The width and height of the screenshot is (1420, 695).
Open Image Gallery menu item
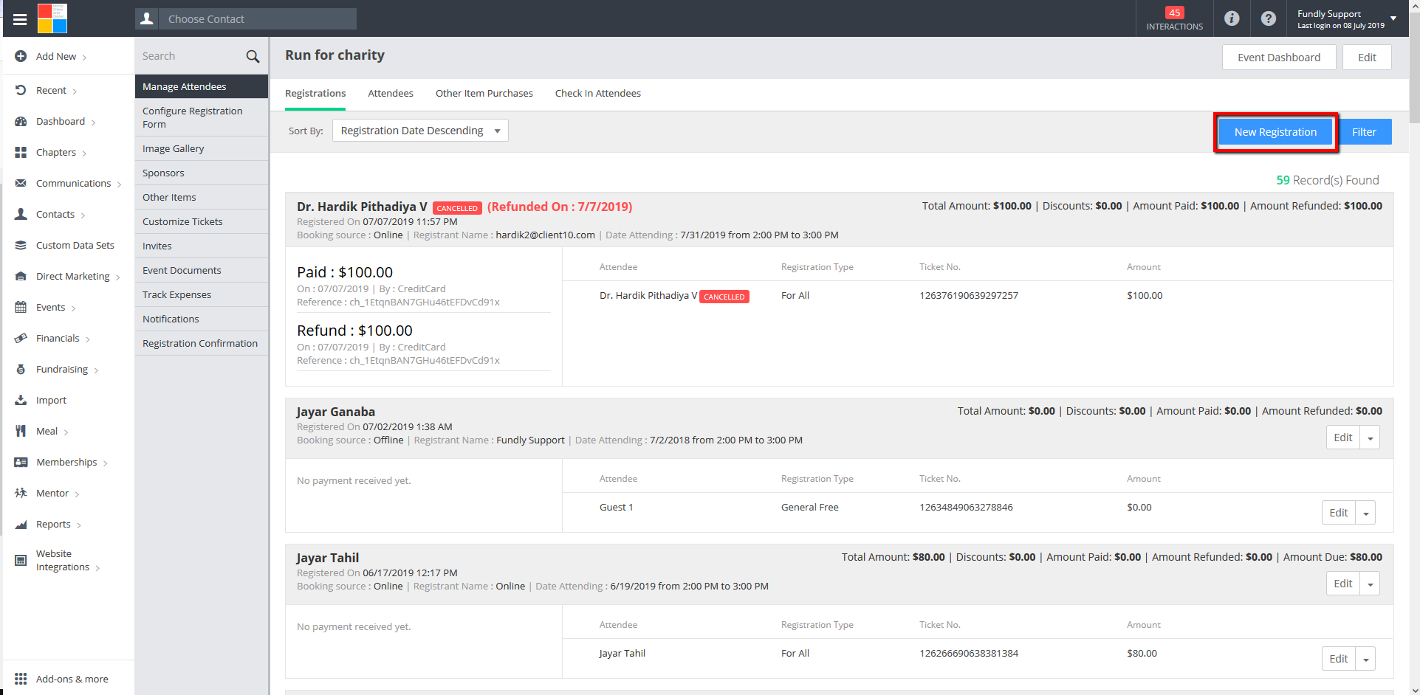click(x=202, y=148)
